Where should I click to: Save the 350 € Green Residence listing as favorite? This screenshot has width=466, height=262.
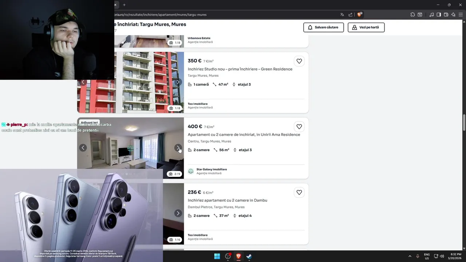[x=299, y=61]
